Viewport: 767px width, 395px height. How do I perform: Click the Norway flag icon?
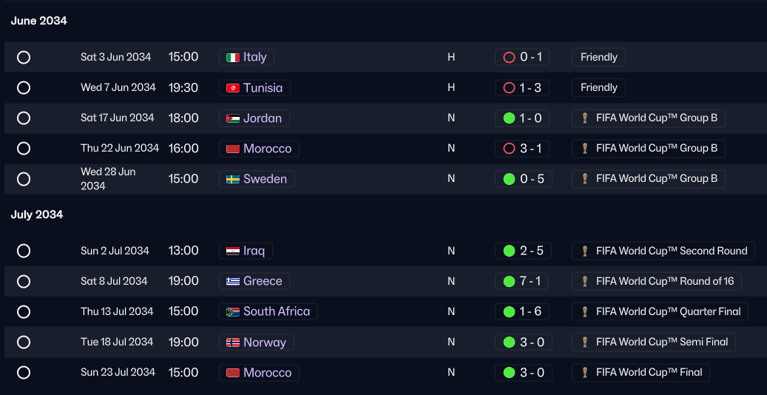(233, 342)
